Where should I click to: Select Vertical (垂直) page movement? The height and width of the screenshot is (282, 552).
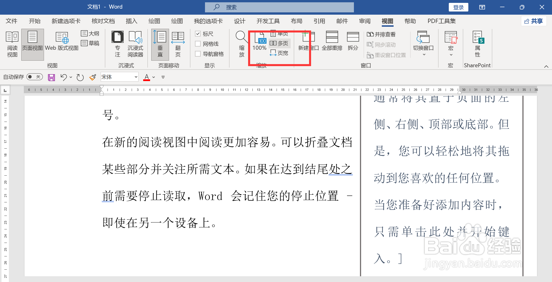(x=160, y=45)
